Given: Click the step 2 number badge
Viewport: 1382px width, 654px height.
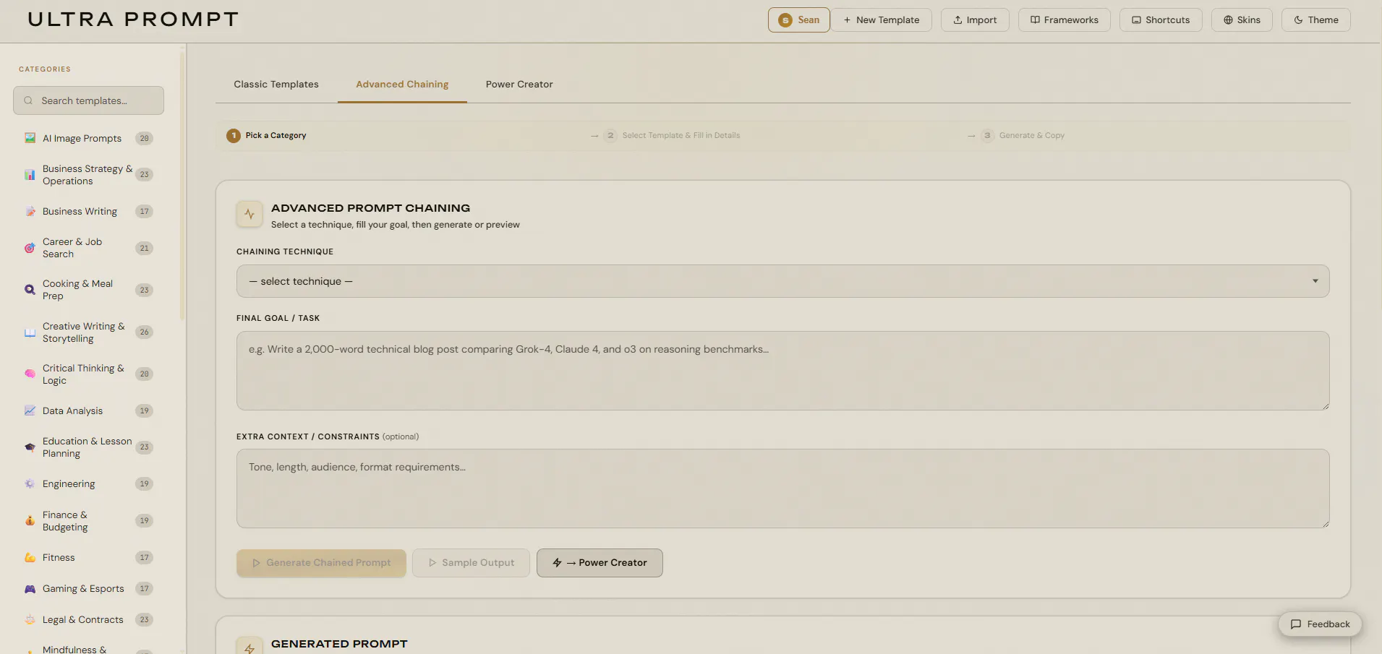Looking at the screenshot, I should click(610, 136).
